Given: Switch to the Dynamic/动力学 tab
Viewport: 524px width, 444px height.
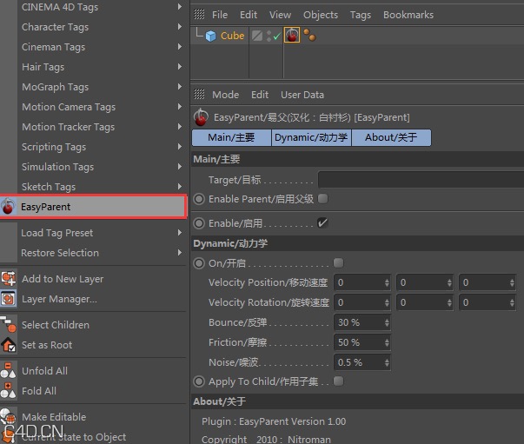Looking at the screenshot, I should pos(311,137).
